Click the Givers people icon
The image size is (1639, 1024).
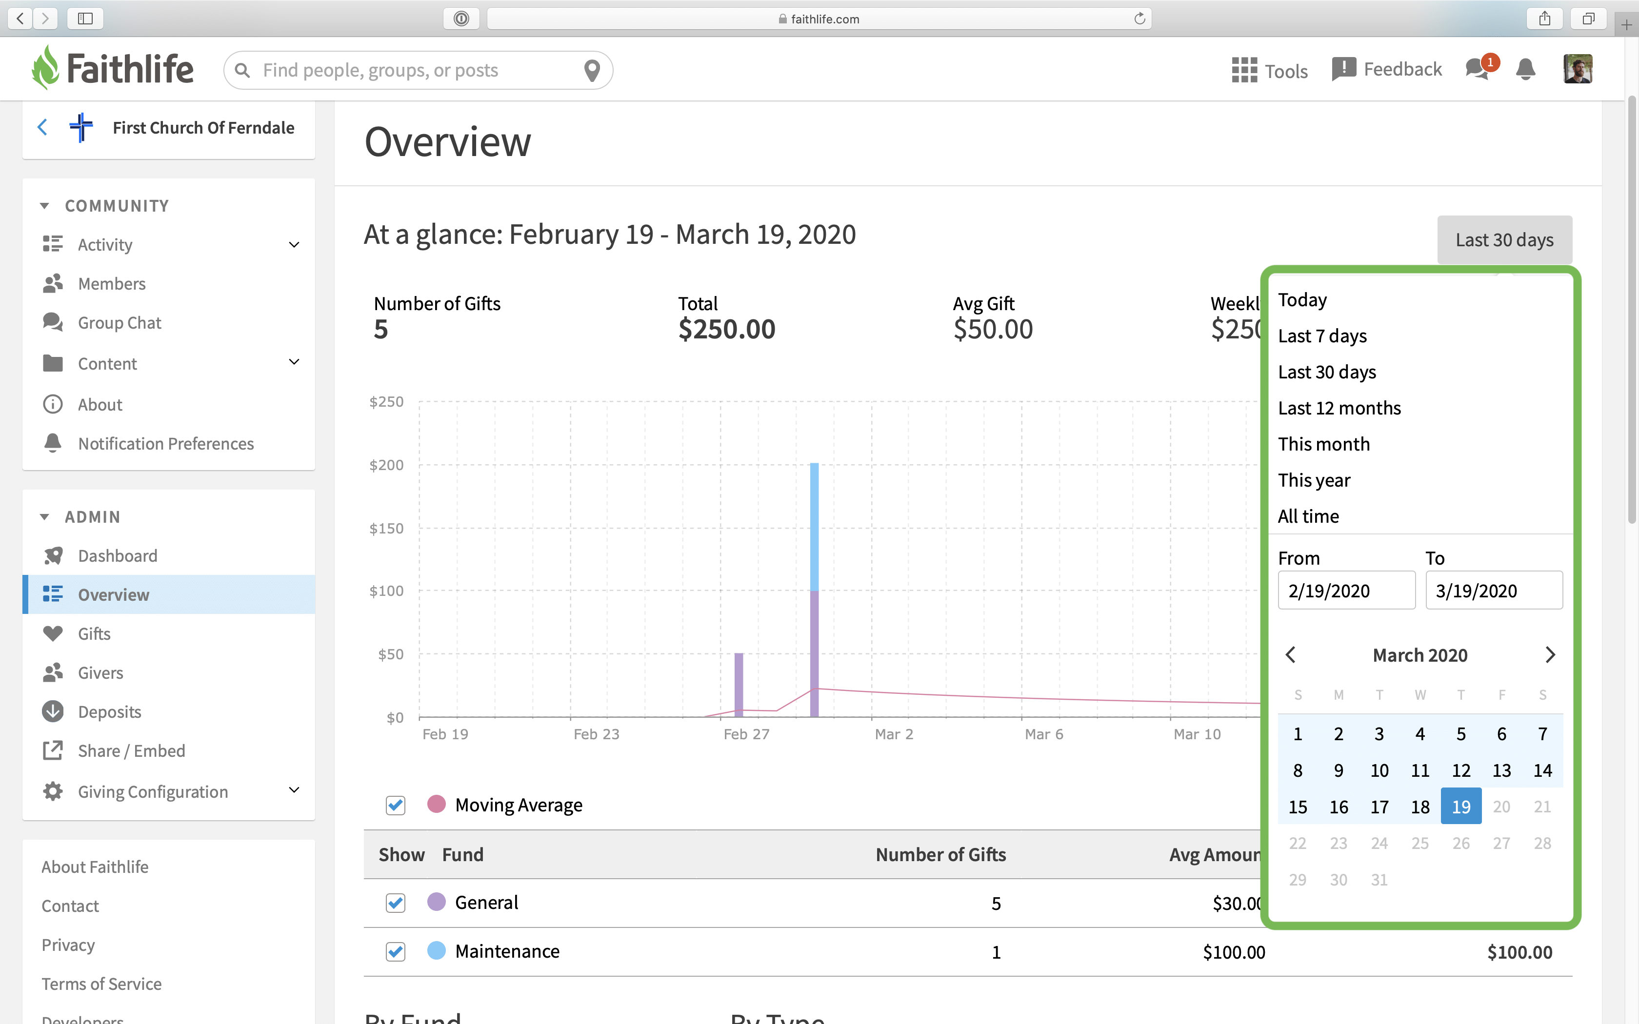tap(53, 672)
